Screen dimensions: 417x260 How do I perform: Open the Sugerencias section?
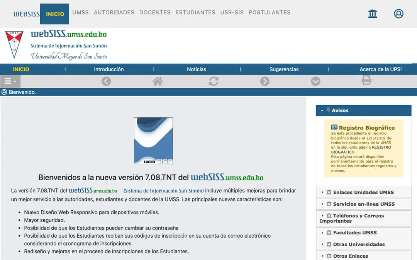coord(284,69)
